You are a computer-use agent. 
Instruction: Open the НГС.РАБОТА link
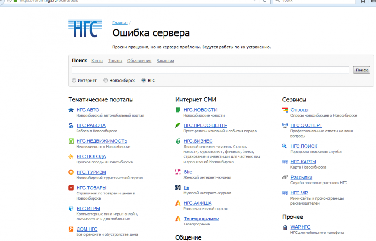pyautogui.click(x=91, y=125)
